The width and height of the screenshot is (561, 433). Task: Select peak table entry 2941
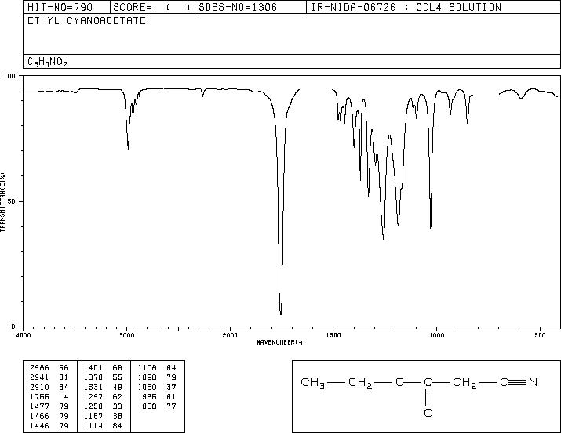pos(39,377)
